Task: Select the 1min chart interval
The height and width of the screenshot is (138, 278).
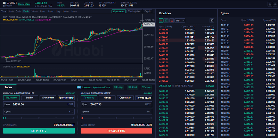Action: [11, 11]
